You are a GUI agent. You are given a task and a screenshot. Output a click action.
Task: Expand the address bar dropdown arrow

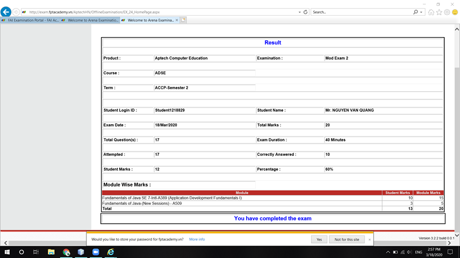[299, 12]
